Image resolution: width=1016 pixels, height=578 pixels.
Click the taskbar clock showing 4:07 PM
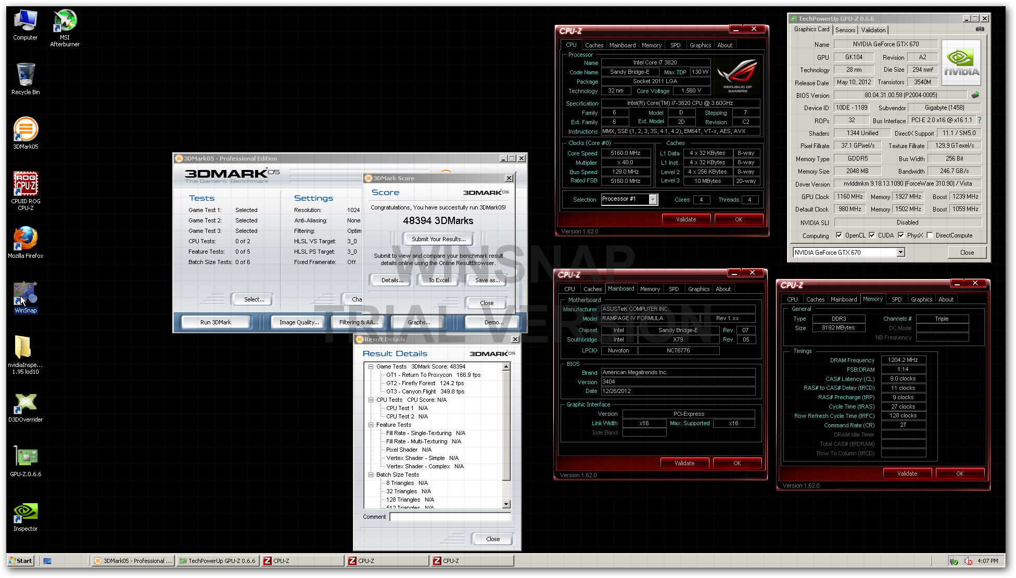(x=987, y=561)
